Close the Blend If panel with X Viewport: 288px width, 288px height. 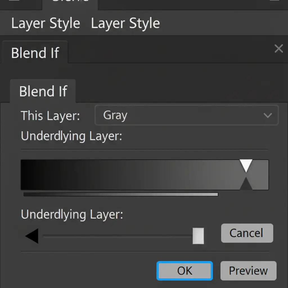pyautogui.click(x=278, y=49)
